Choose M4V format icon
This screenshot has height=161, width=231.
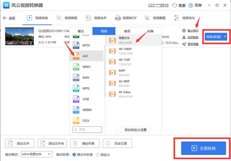(x=76, y=77)
